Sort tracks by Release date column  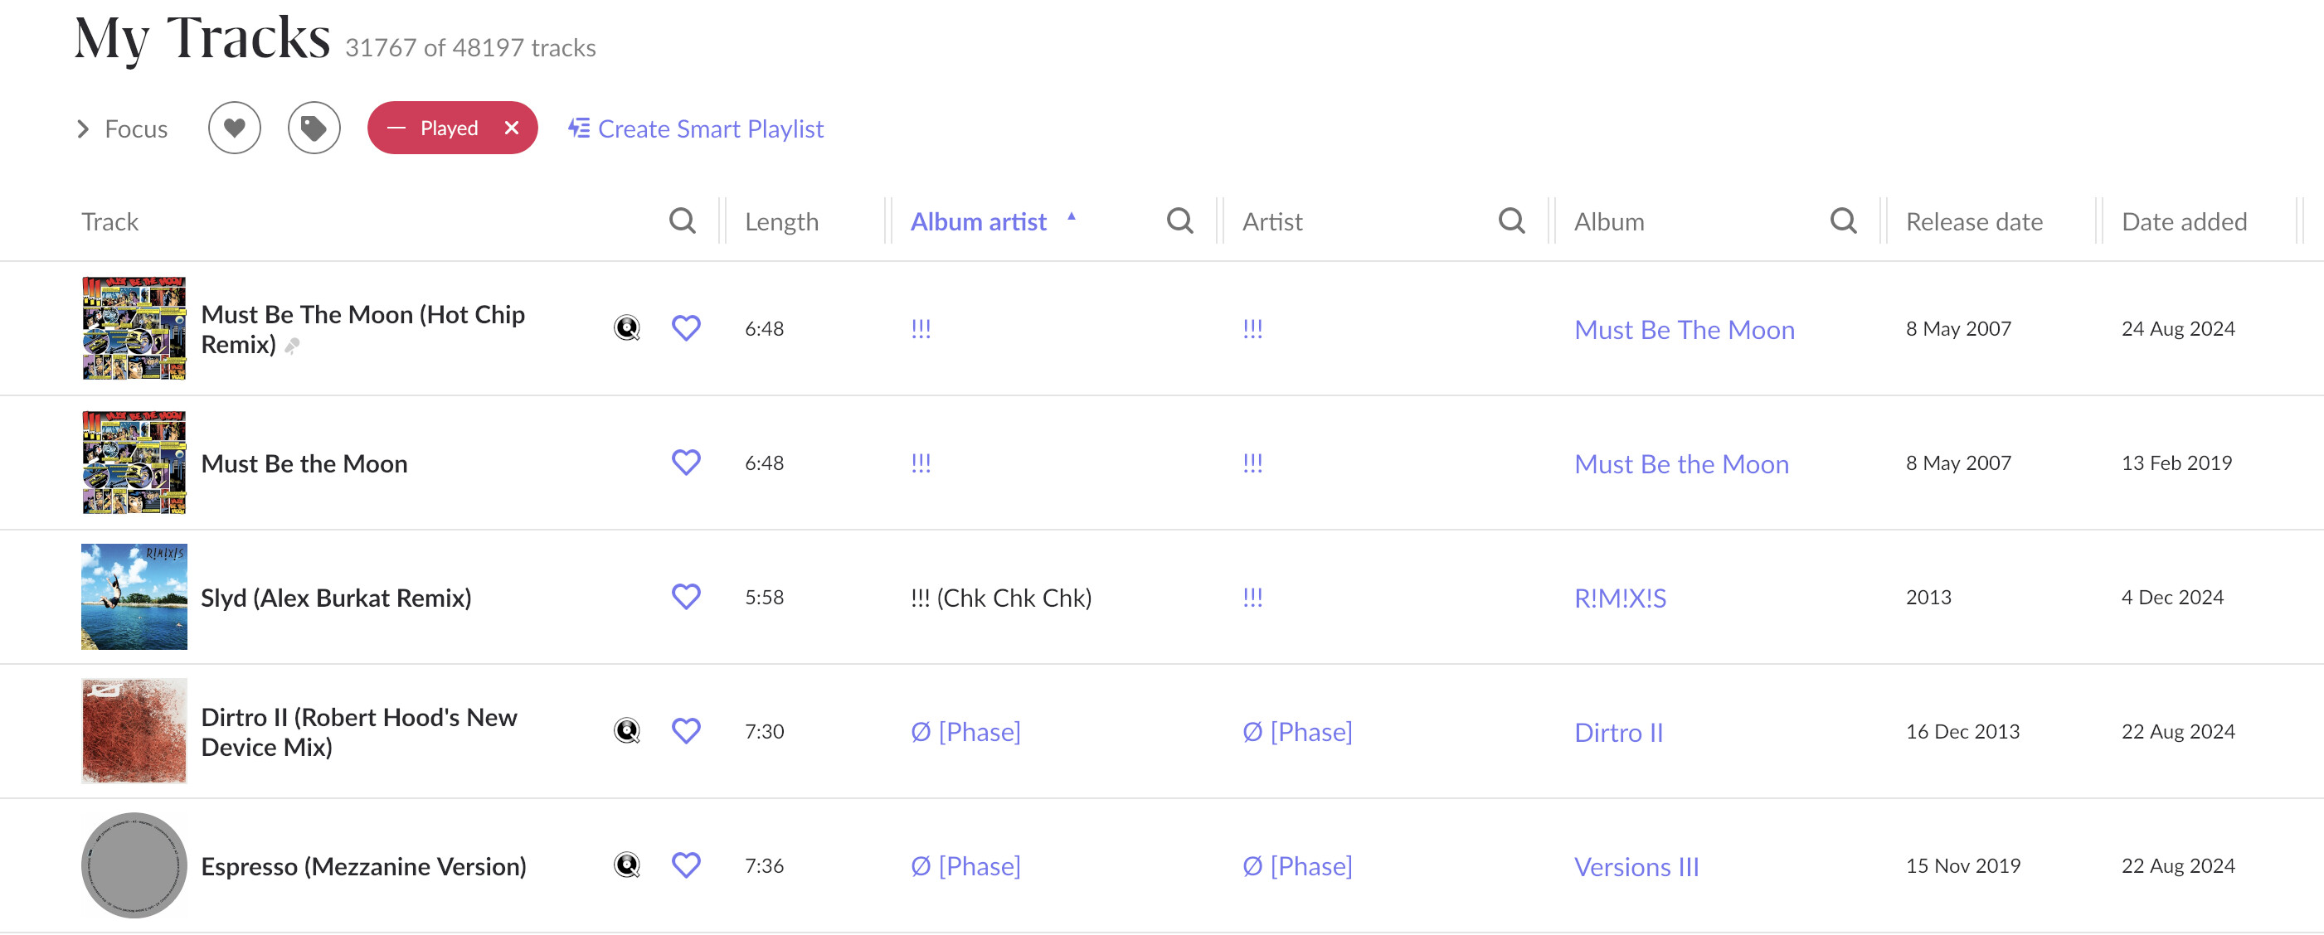1973,220
